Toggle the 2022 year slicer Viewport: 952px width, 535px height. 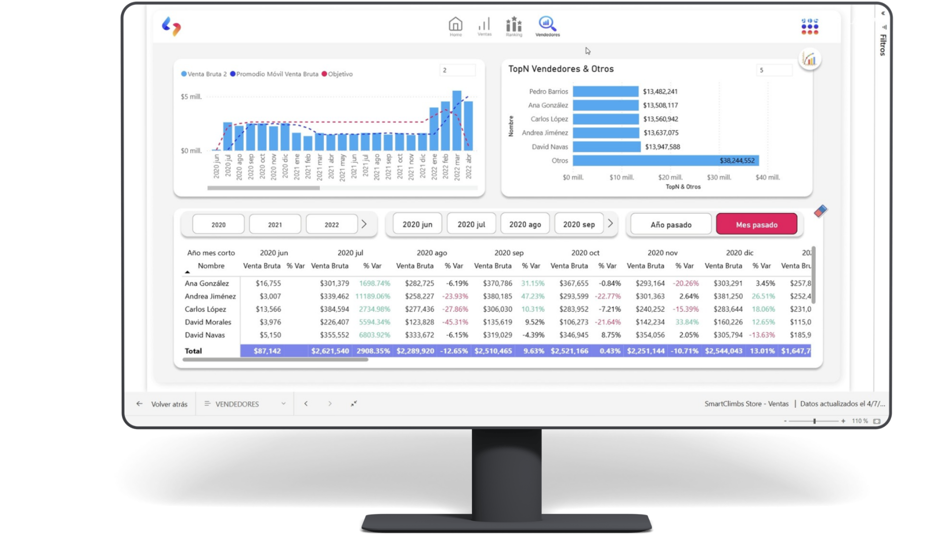pyautogui.click(x=331, y=224)
